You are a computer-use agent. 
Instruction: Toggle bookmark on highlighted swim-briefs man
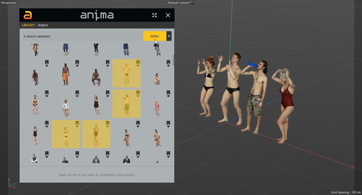tap(138, 63)
